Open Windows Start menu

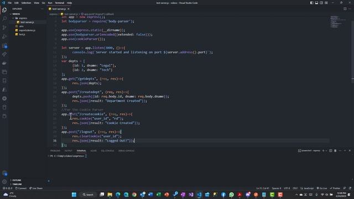pos(74,195)
